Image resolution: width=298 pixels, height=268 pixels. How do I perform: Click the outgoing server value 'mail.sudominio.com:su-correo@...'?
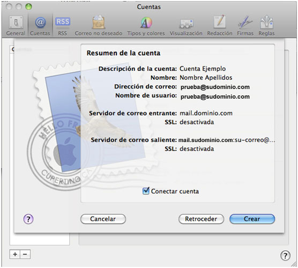click(227, 140)
